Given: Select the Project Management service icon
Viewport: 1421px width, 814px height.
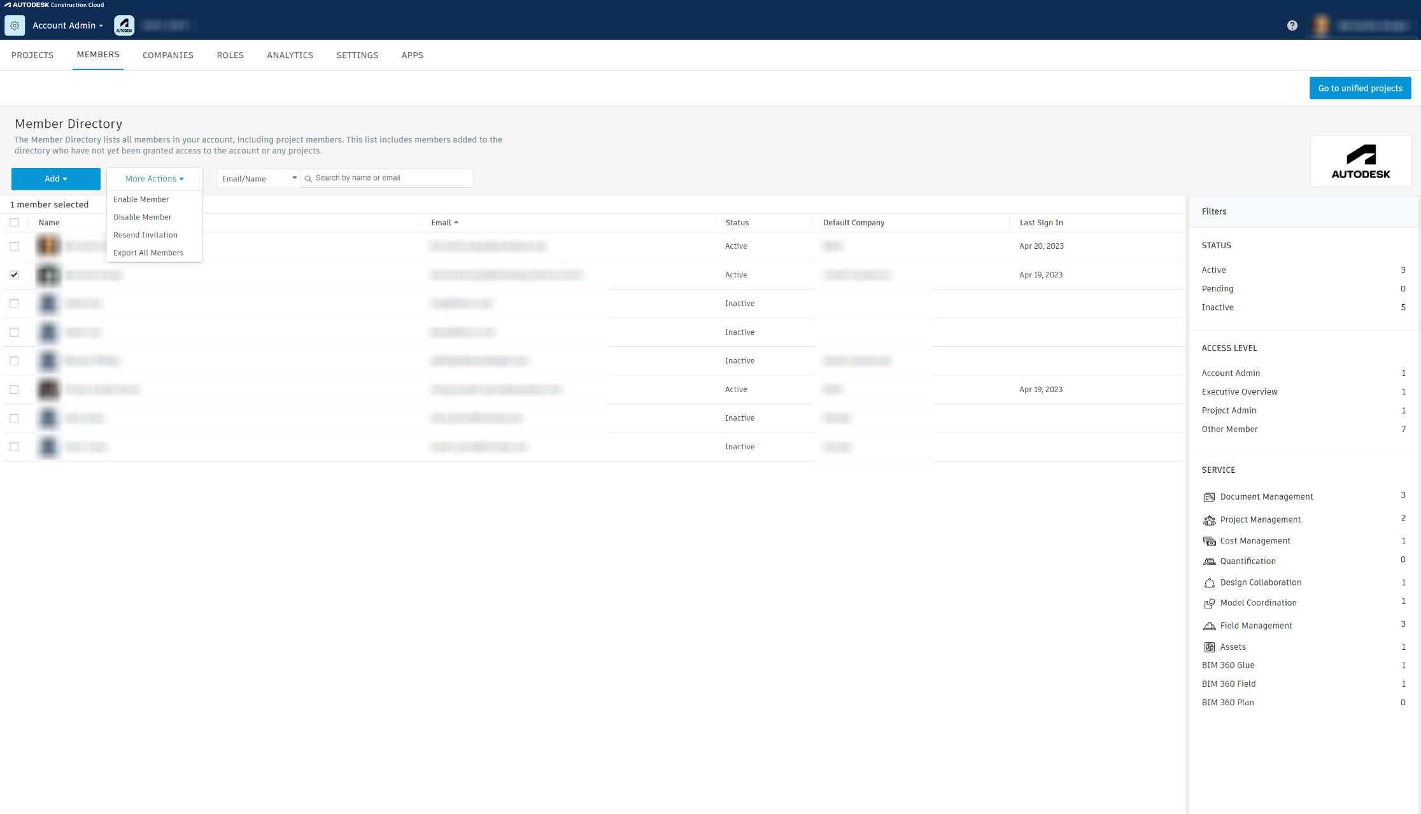Looking at the screenshot, I should pyautogui.click(x=1210, y=520).
